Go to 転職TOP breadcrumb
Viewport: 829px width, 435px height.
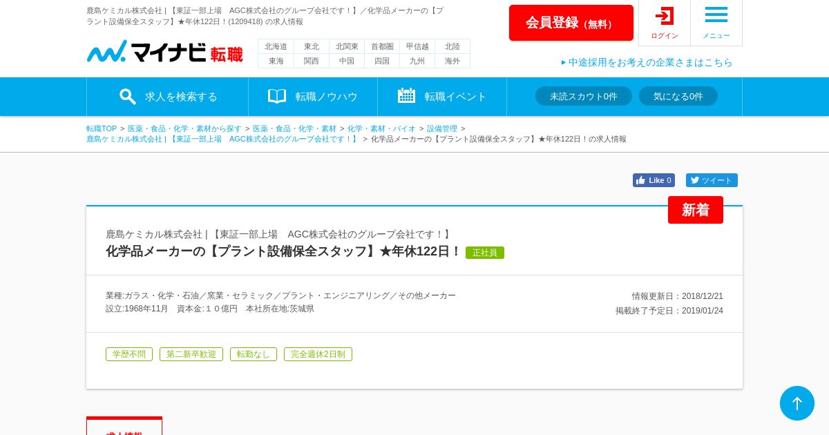click(x=102, y=128)
